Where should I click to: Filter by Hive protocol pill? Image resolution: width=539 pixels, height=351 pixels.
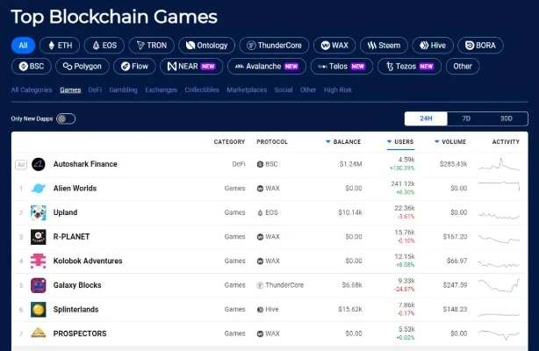(x=433, y=46)
